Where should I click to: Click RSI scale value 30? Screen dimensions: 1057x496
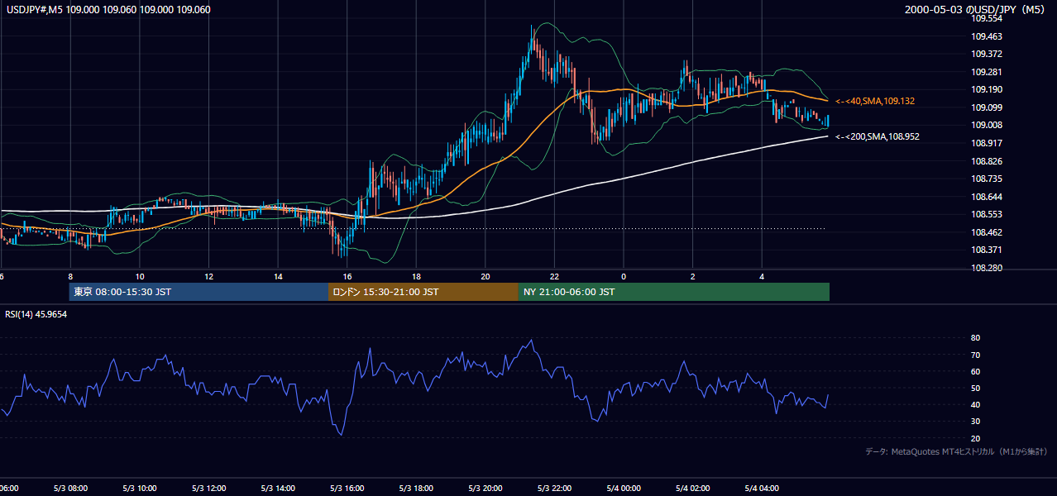pyautogui.click(x=976, y=422)
